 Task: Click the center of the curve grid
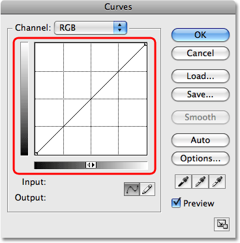pyautogui.click(x=91, y=99)
